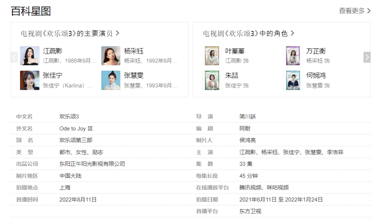
Task: Open 张慧雯 actor photo thumbnail
Action: tap(111, 80)
